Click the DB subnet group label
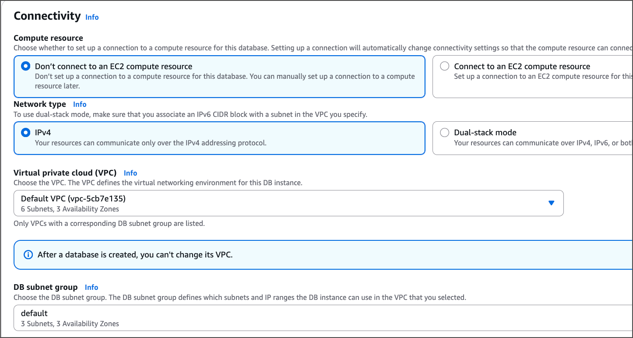The width and height of the screenshot is (633, 338). (x=46, y=287)
